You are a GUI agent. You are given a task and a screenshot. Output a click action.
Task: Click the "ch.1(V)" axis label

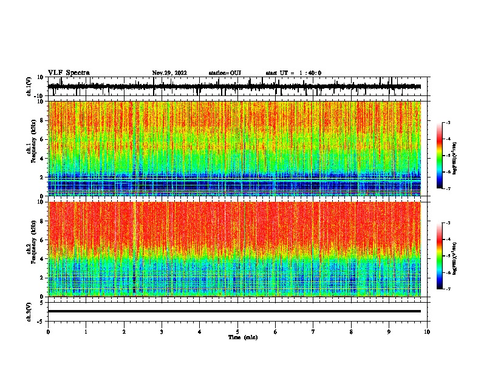tap(29, 86)
